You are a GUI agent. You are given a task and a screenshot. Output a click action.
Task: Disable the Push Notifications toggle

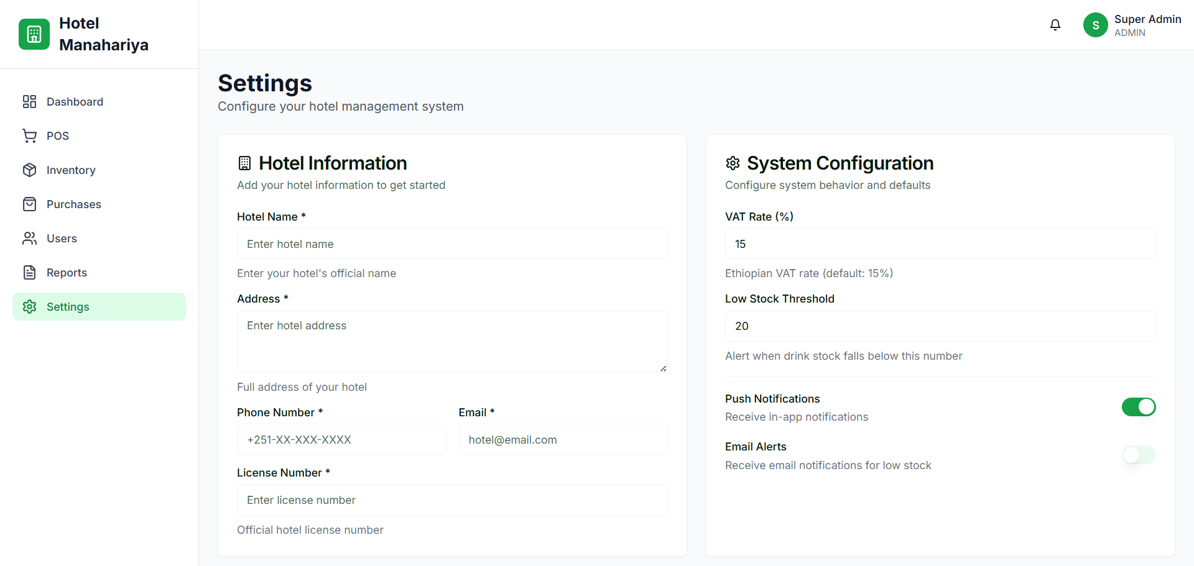pos(1138,407)
